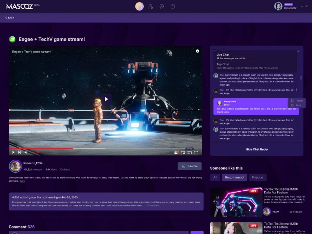Select the All filter tab
Image resolution: width=312 pixels, height=234 pixels.
coord(215,177)
